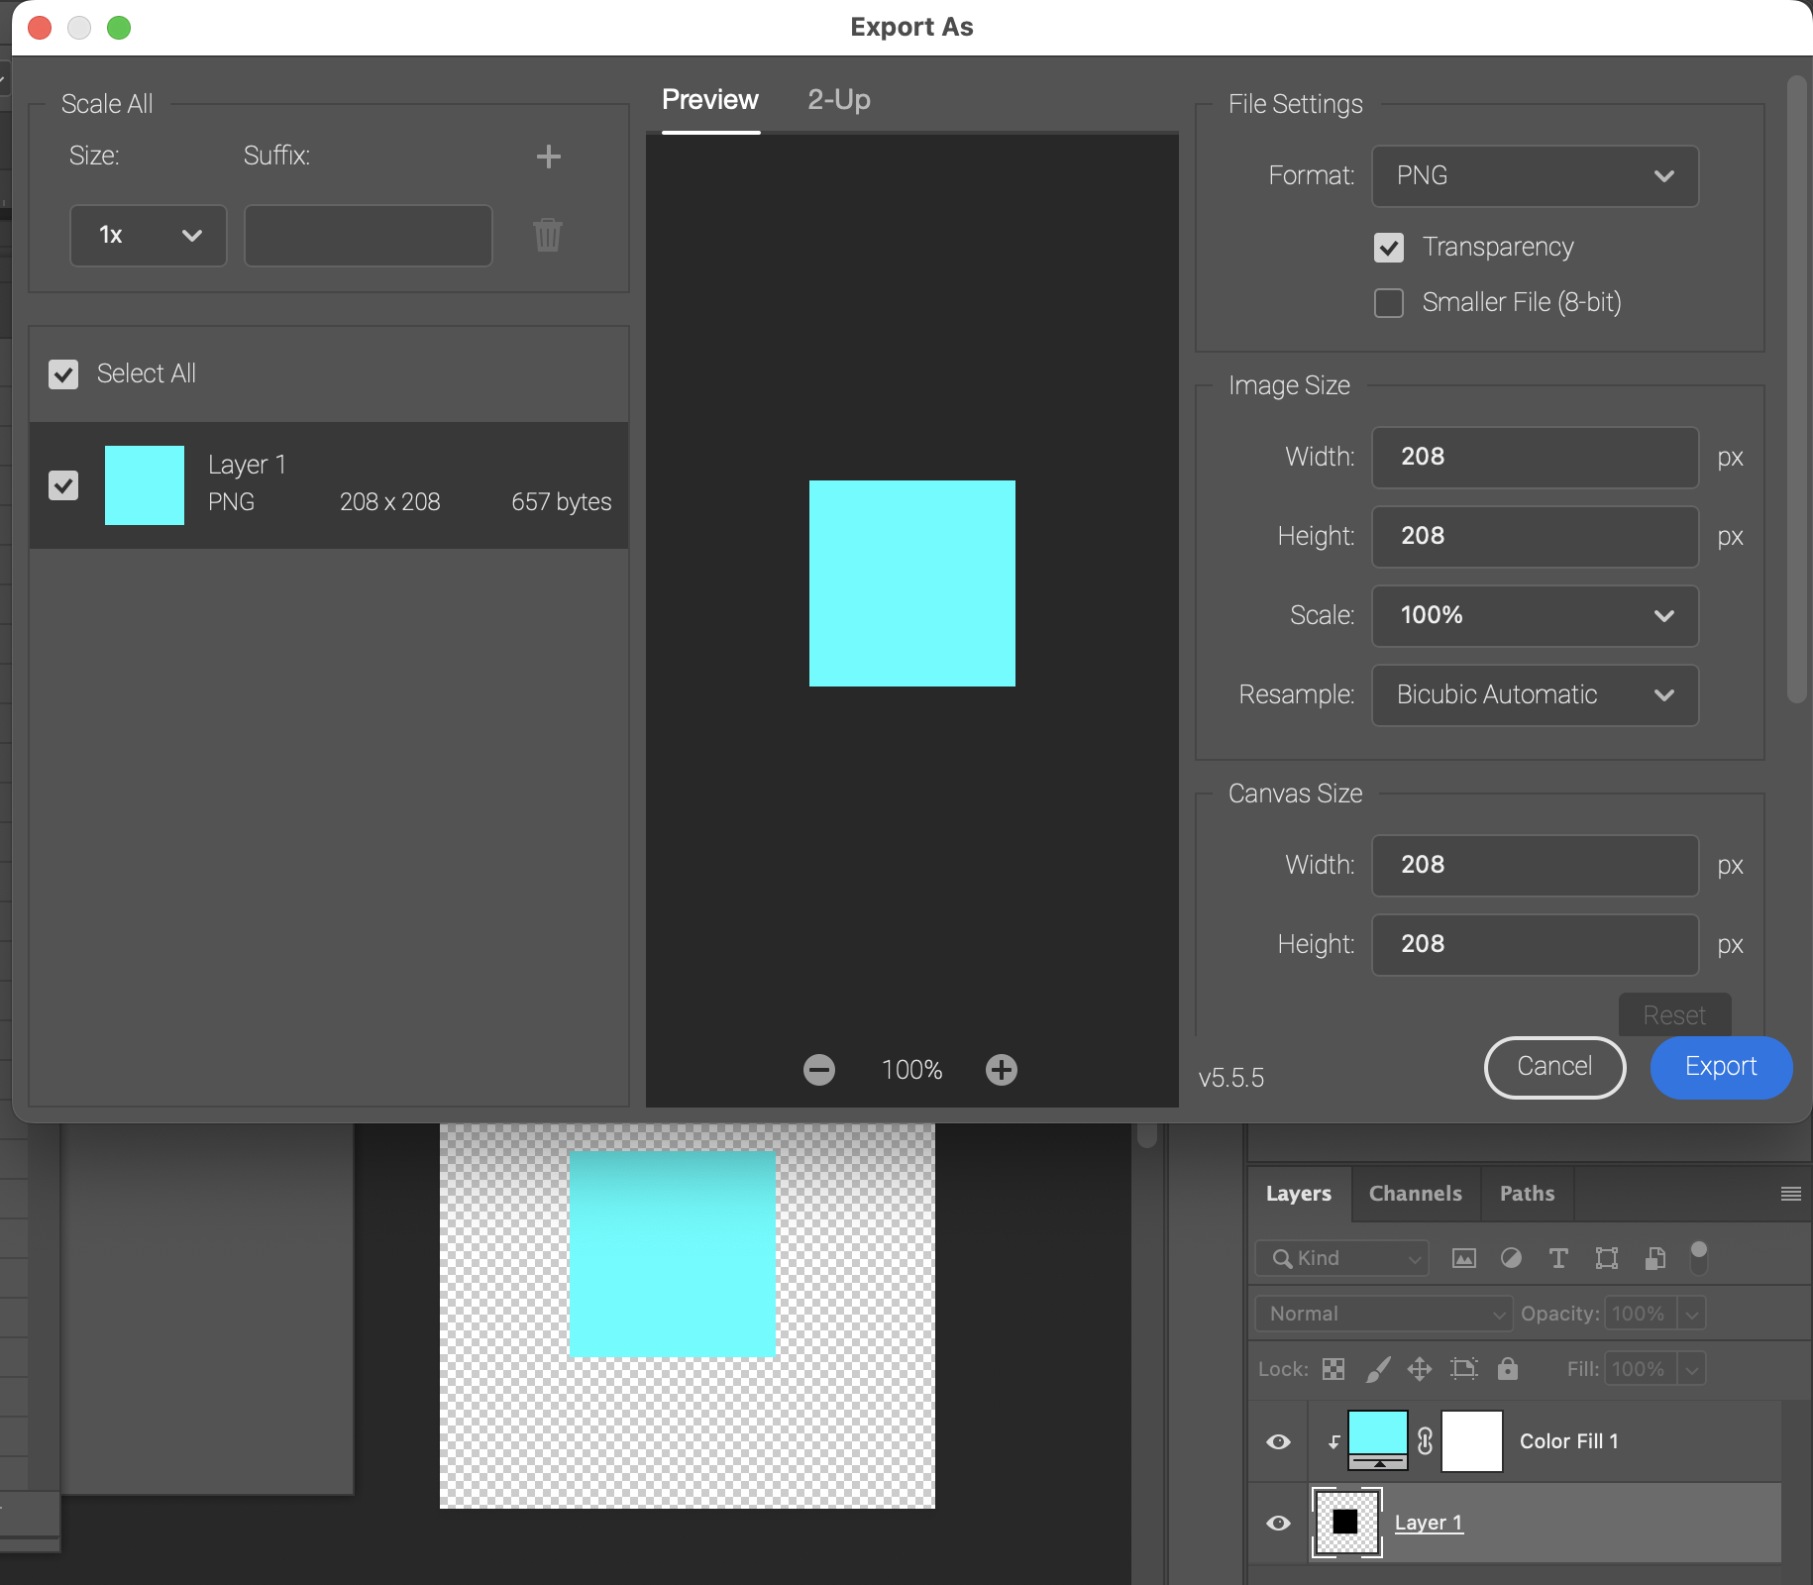Click the Export button
1813x1585 pixels.
(x=1720, y=1068)
